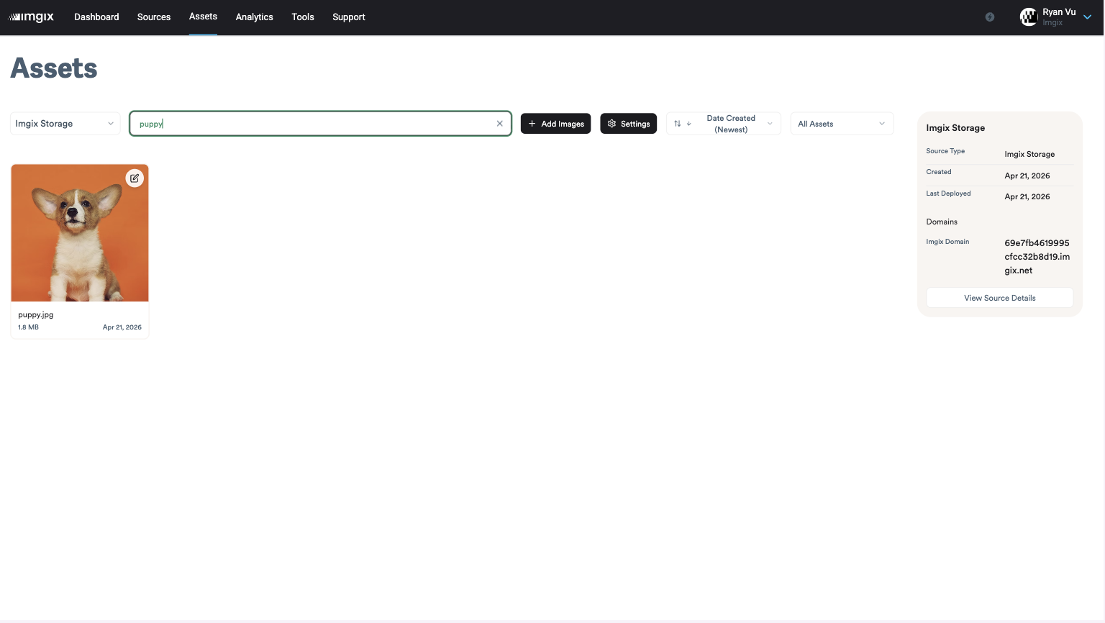Open the Imgix Storage source dropdown
This screenshot has height=623, width=1105.
pyautogui.click(x=65, y=123)
